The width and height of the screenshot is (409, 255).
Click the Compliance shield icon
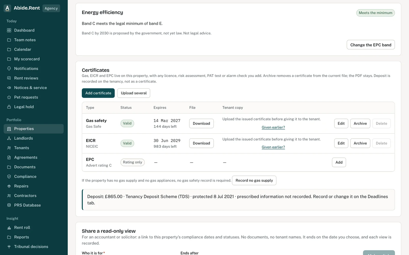click(9, 176)
